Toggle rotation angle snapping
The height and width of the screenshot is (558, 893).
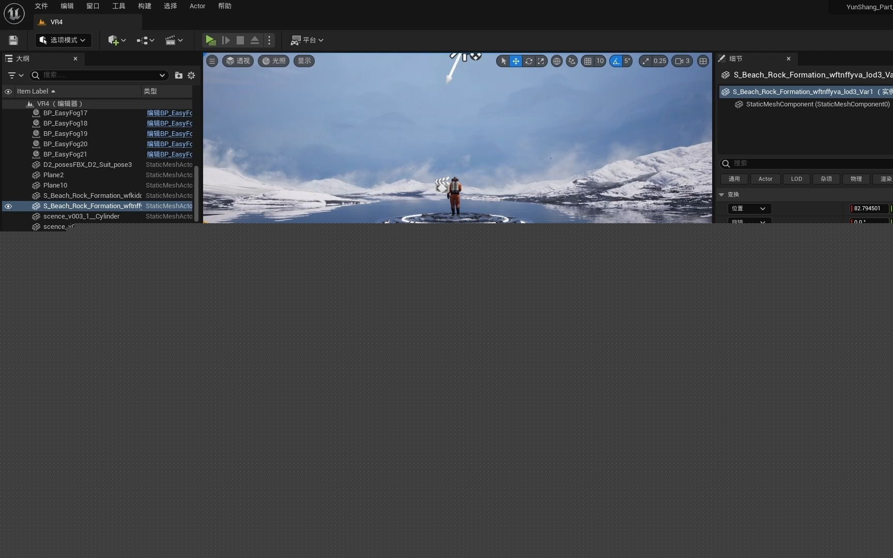pos(615,61)
